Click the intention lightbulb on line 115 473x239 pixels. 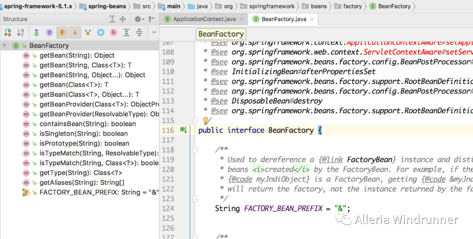click(207, 121)
